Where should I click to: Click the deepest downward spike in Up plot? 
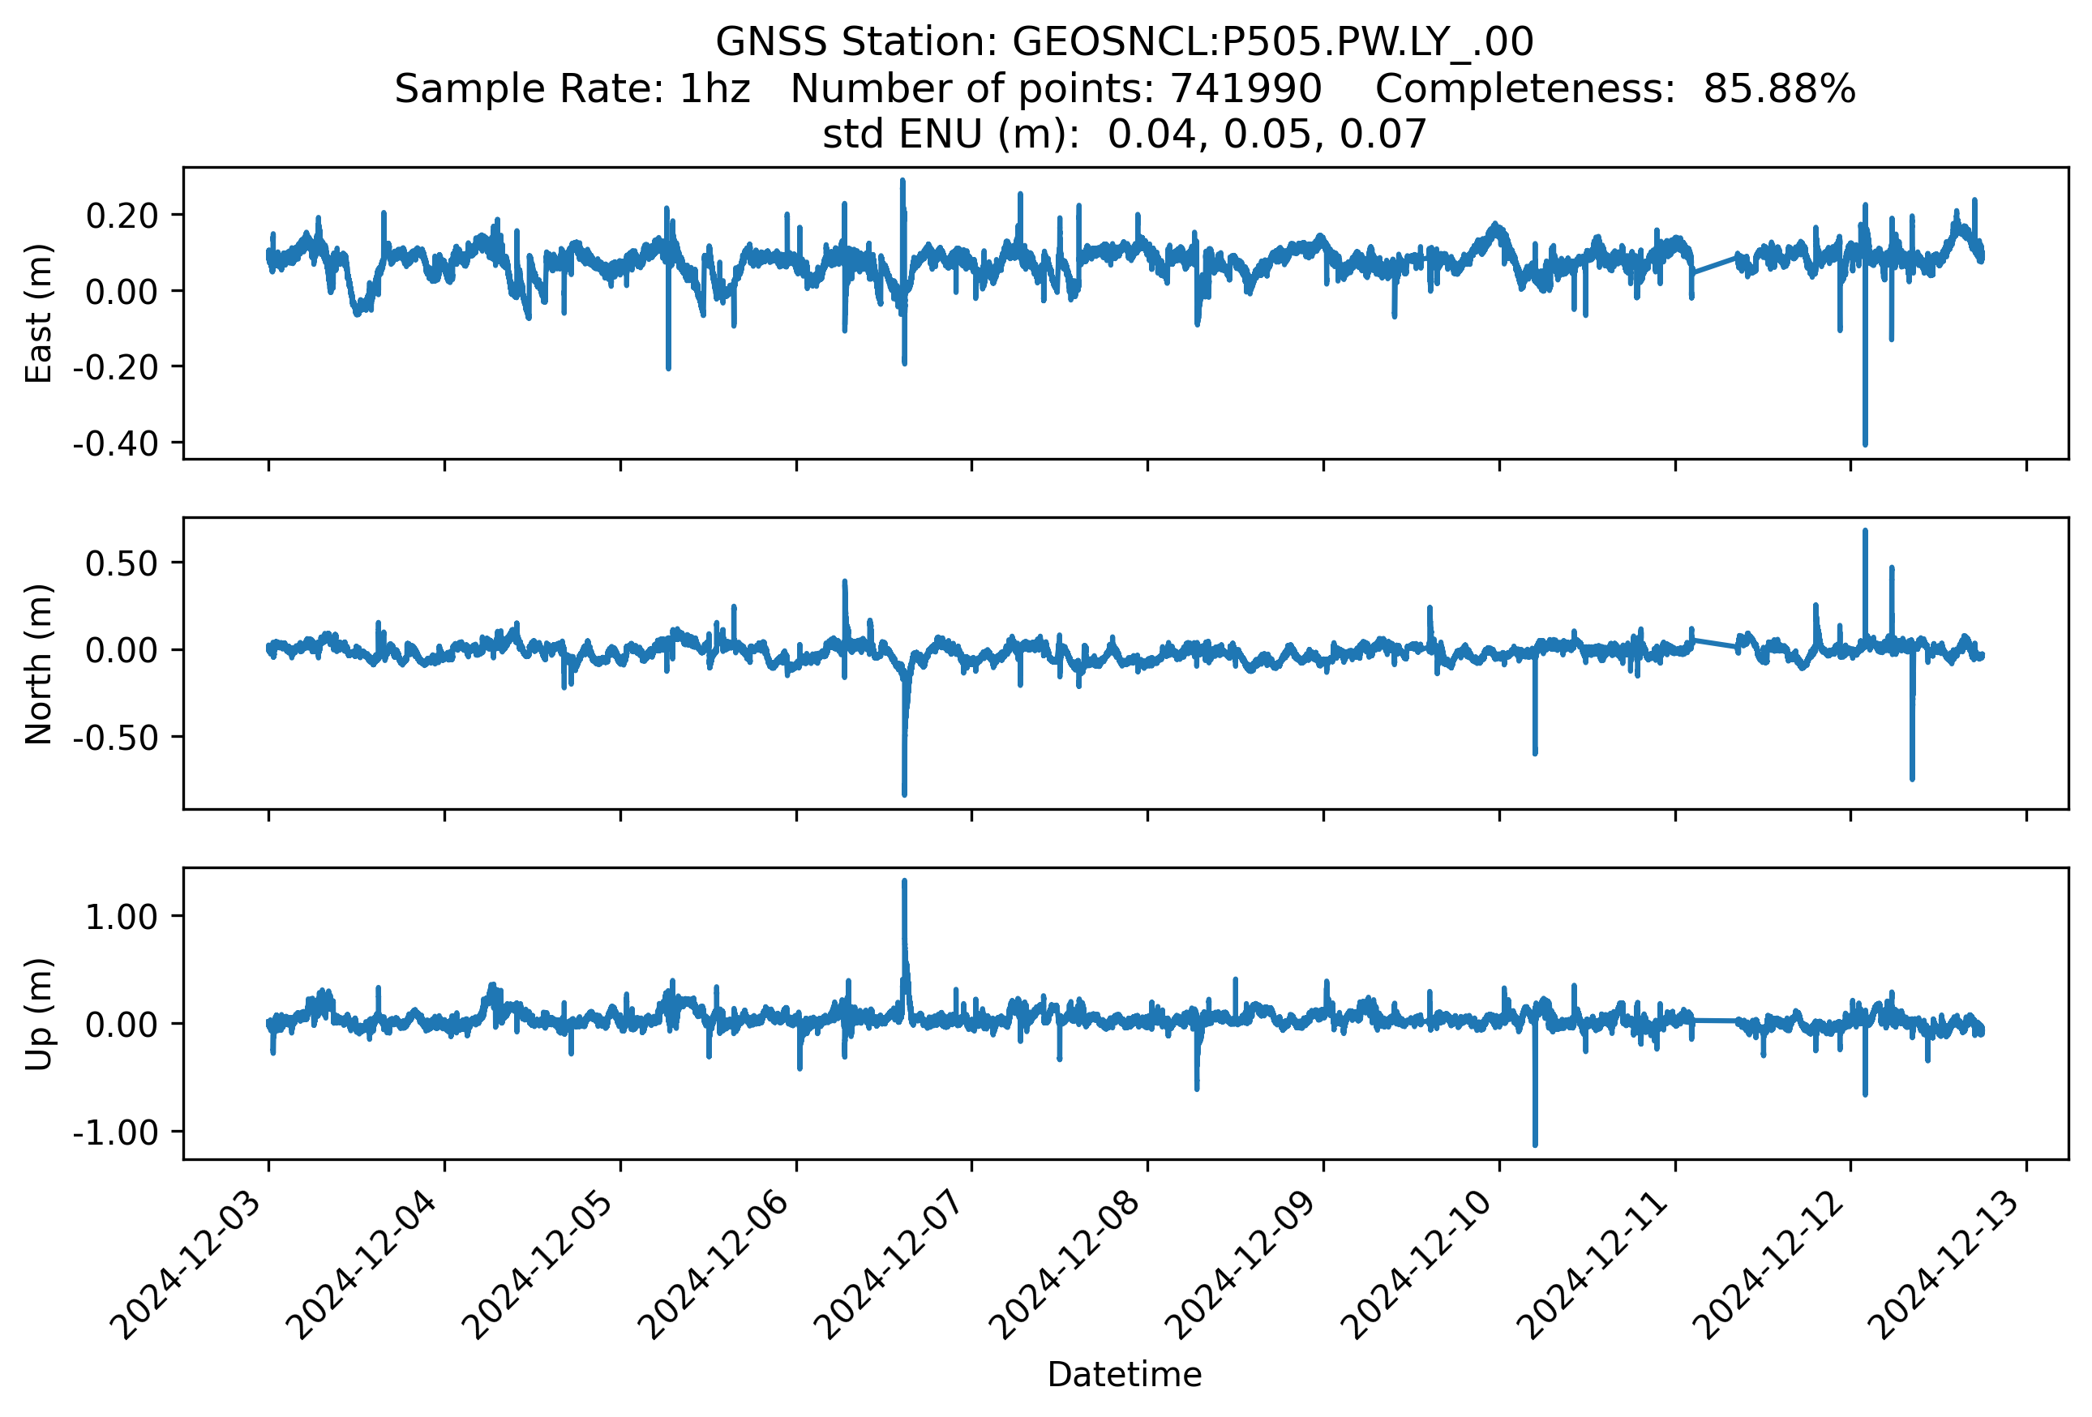coord(1535,1140)
